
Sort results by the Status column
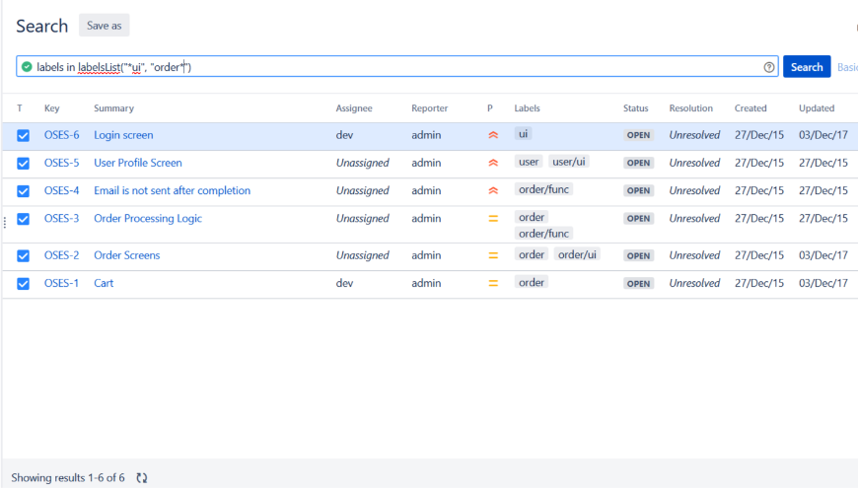(x=635, y=108)
